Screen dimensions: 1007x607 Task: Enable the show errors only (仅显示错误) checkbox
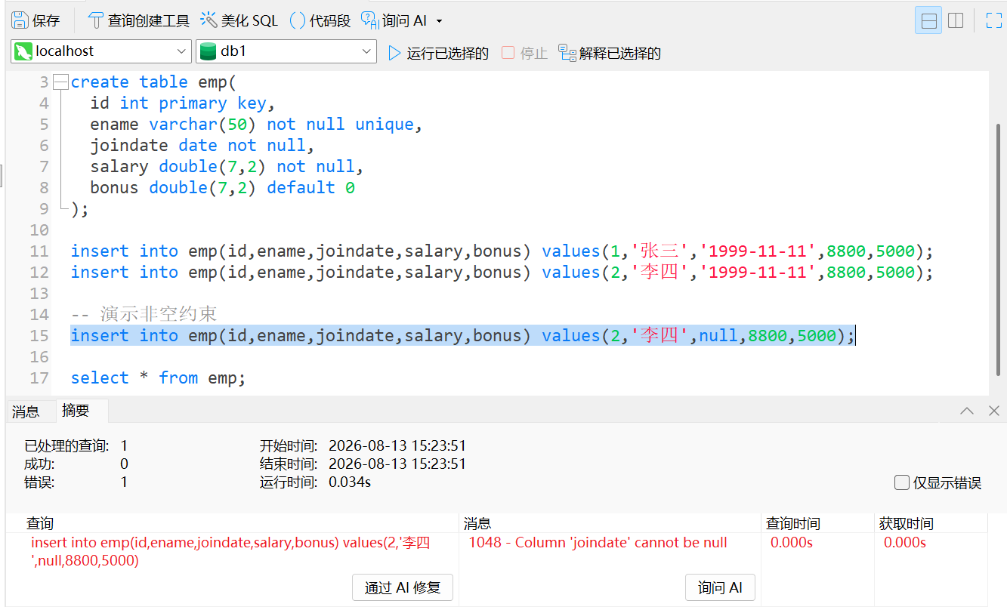tap(901, 482)
